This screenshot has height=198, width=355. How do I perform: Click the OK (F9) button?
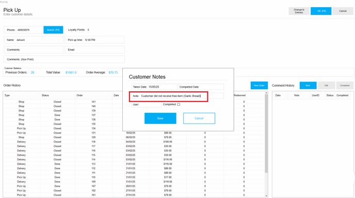(x=321, y=11)
